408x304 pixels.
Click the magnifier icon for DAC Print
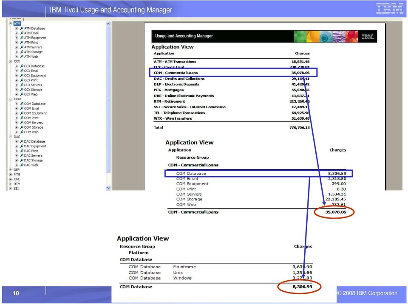tap(22, 151)
